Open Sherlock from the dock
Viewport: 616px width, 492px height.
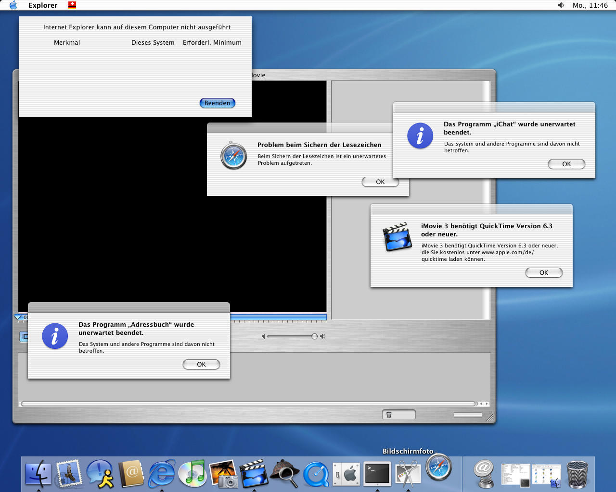(x=285, y=474)
